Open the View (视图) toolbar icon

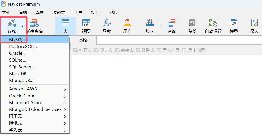point(86,23)
